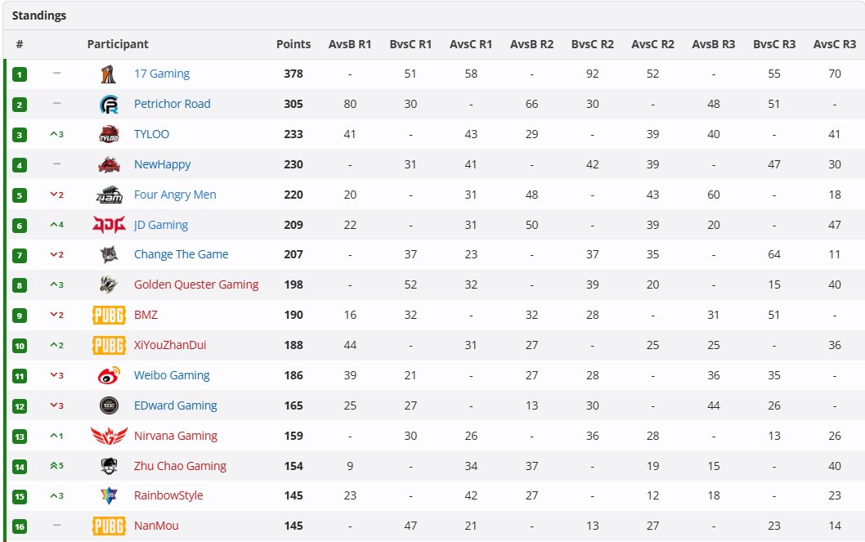Open the 17 Gaming team link

(x=162, y=74)
